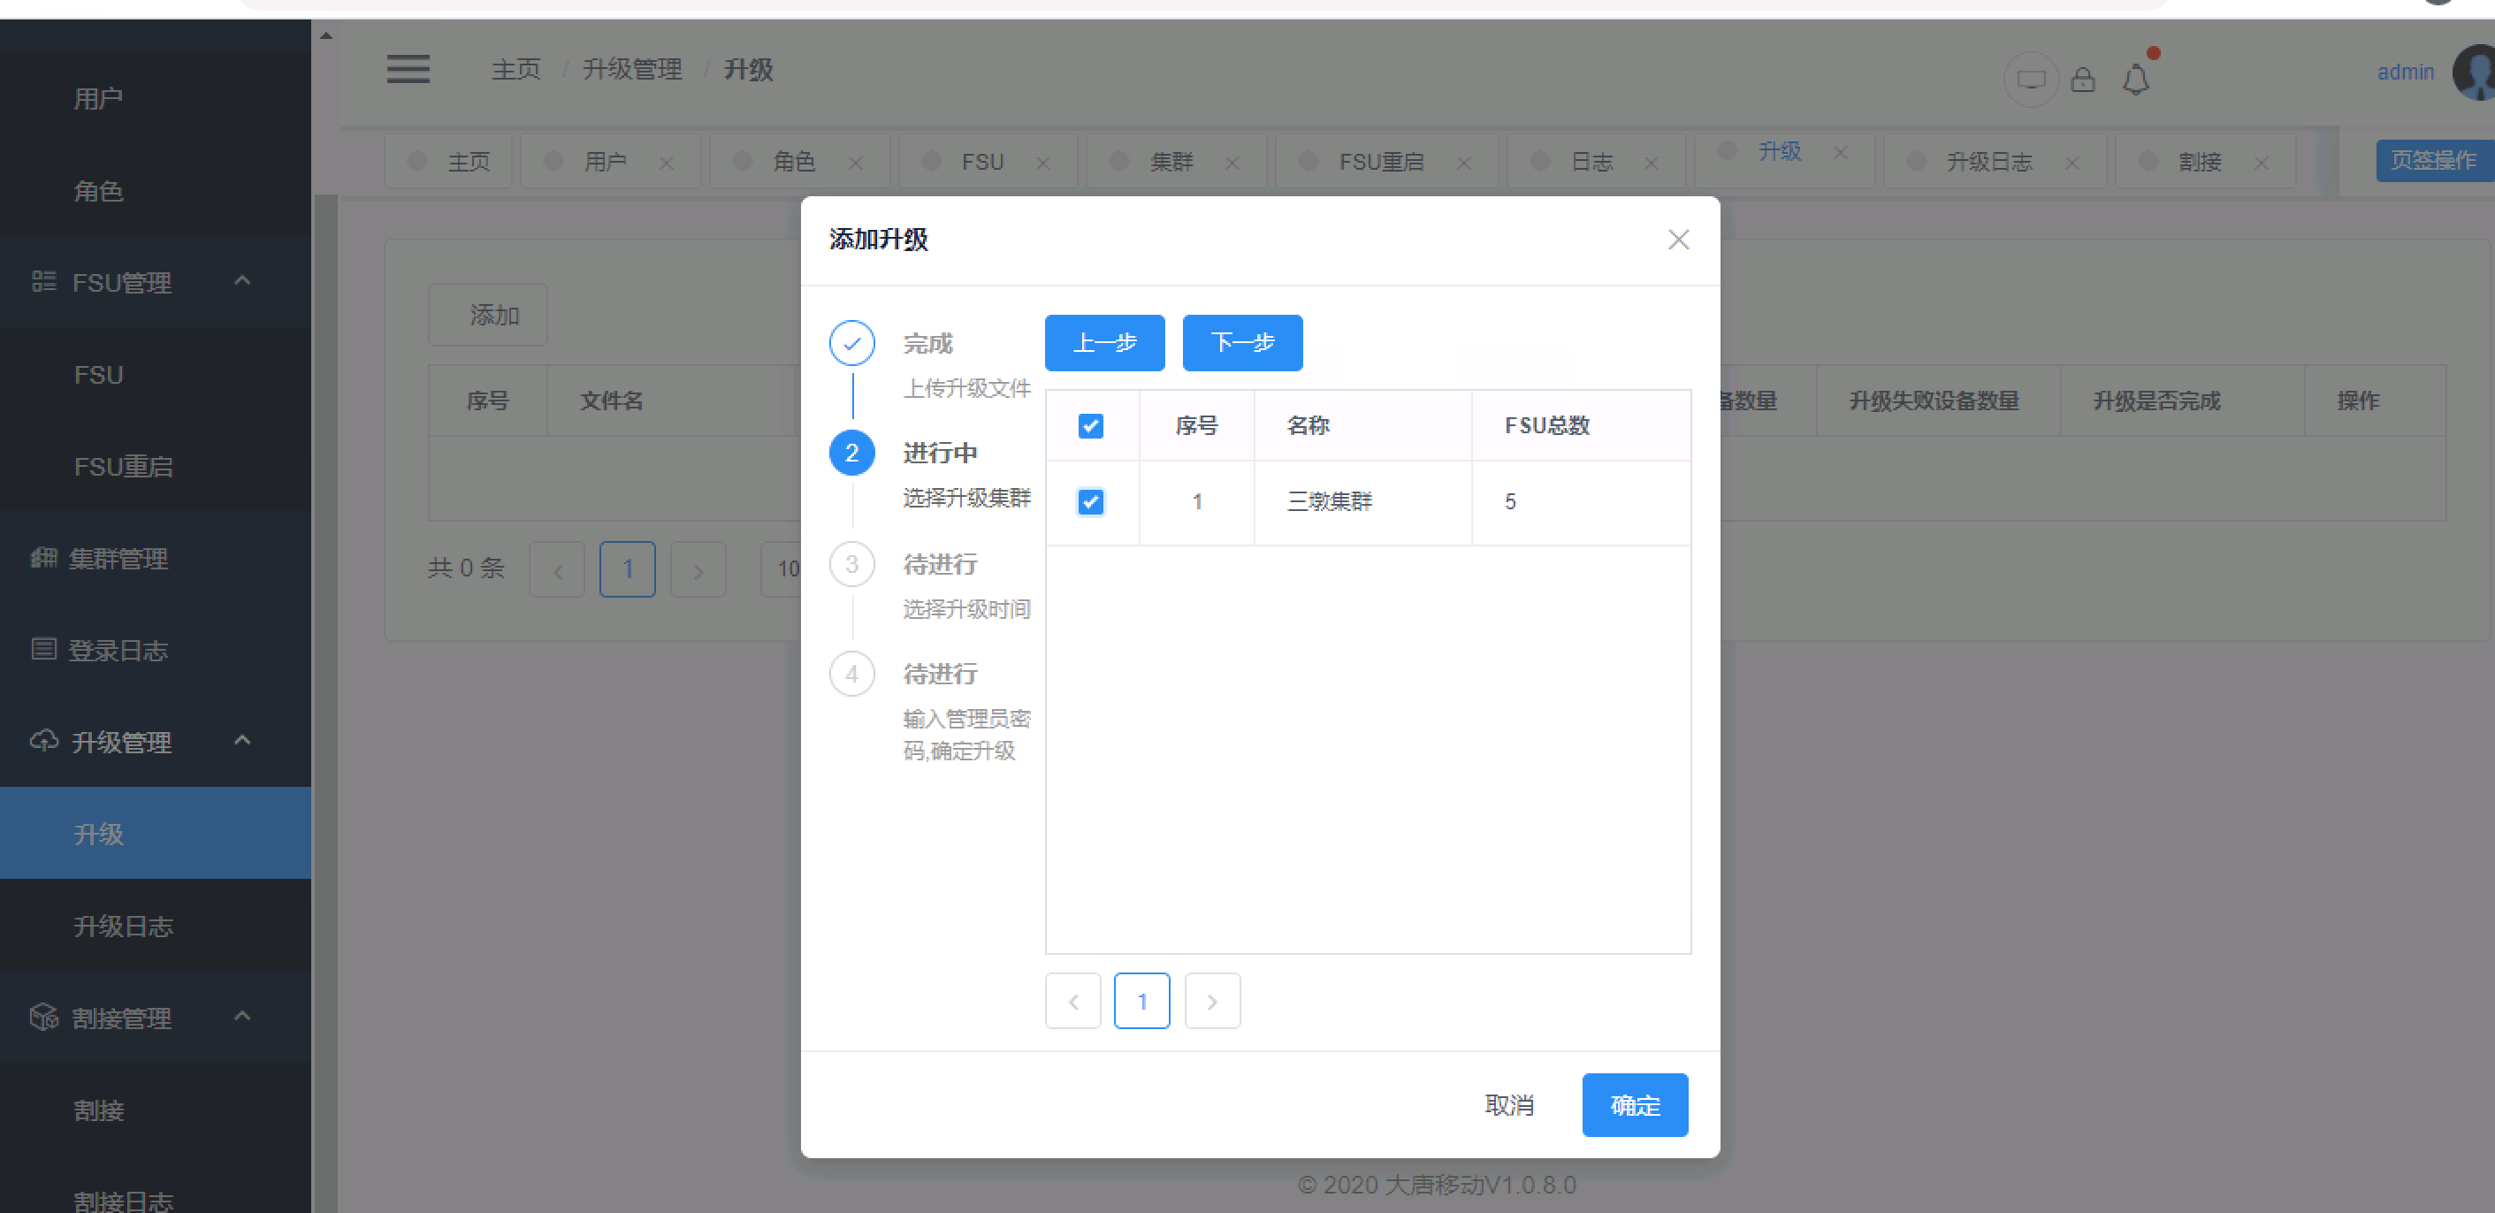The height and width of the screenshot is (1213, 2495).
Task: Close the FSU tab with its X
Action: coord(1043,163)
